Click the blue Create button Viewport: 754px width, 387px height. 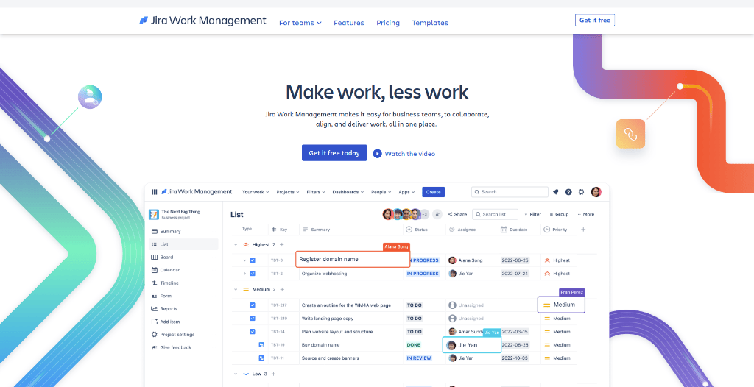[433, 192]
